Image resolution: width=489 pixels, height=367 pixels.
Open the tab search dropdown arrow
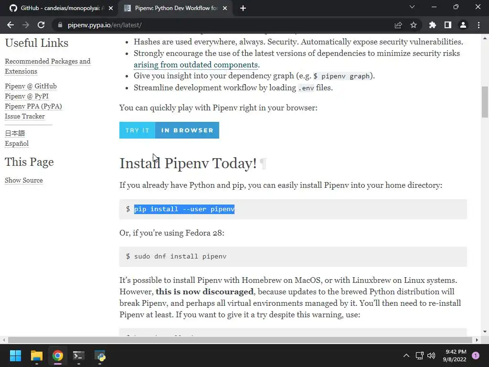(x=412, y=7)
